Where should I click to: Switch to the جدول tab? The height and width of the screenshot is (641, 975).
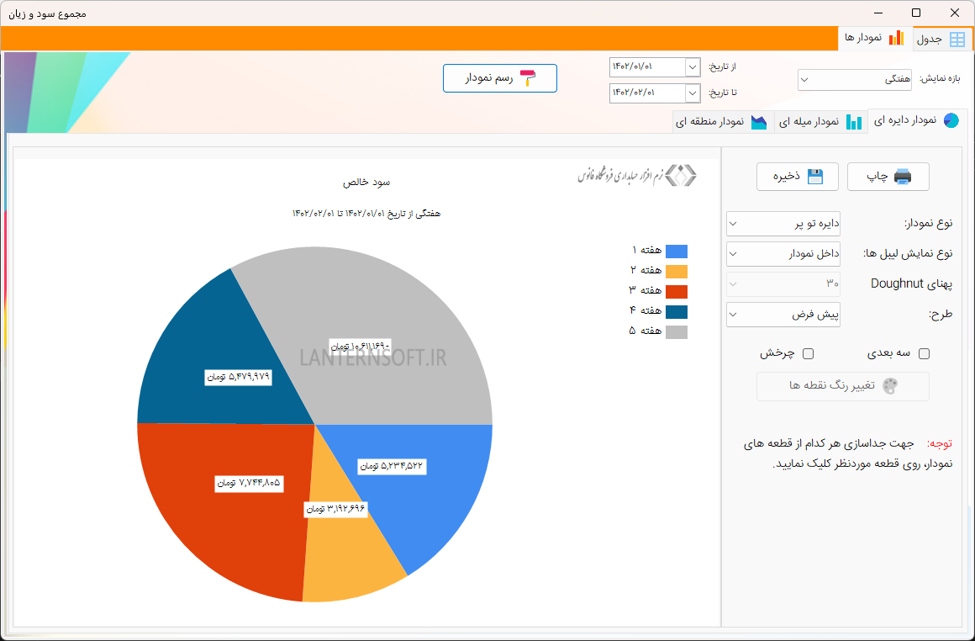941,40
